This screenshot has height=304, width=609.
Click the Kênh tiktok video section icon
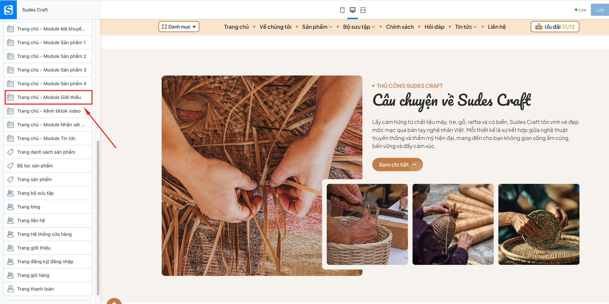(11, 111)
